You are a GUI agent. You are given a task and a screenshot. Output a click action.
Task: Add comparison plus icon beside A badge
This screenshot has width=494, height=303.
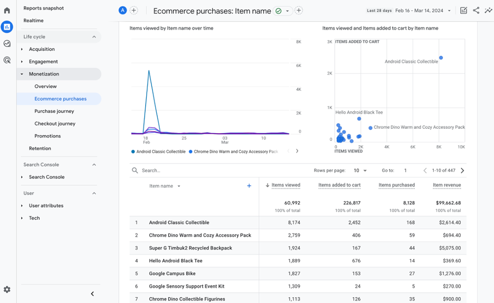134,11
